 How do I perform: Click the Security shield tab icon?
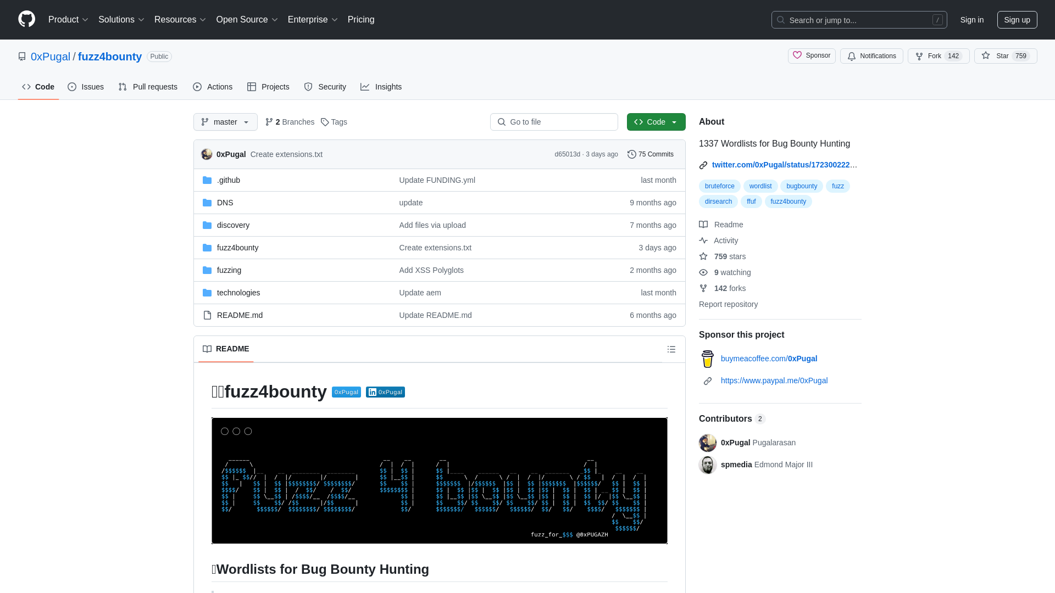point(309,87)
